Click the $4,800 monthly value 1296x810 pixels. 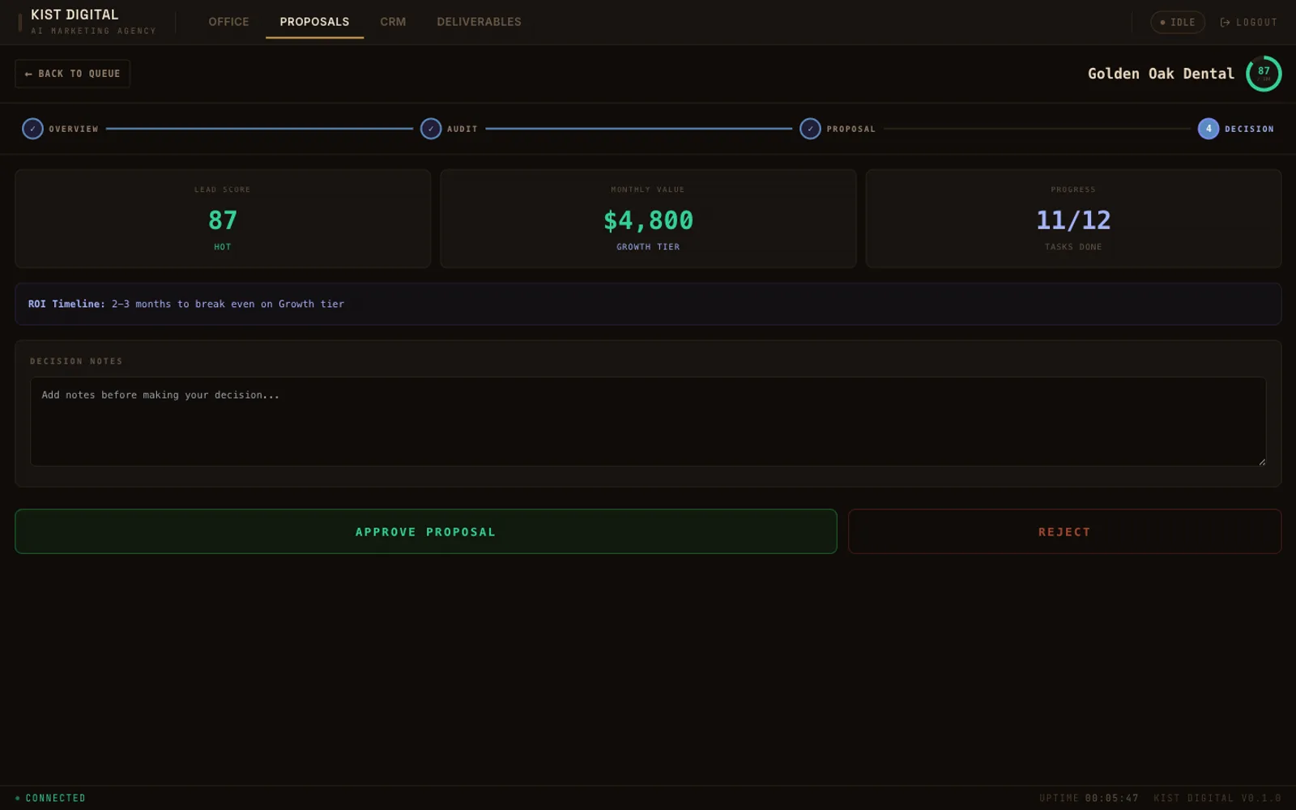coord(648,220)
